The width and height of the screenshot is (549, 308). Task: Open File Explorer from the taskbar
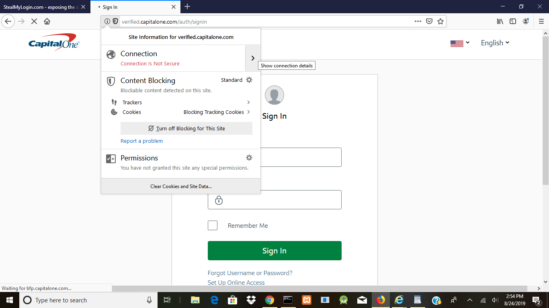pos(195,300)
